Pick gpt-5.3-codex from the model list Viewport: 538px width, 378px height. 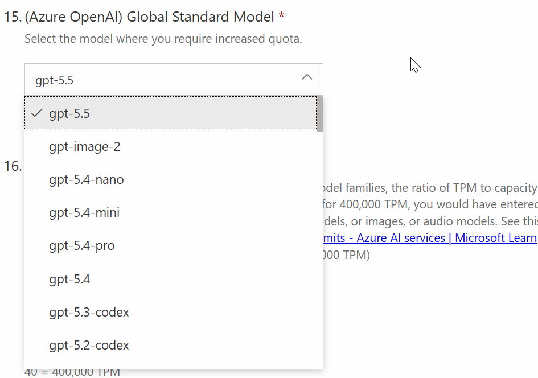171,312
